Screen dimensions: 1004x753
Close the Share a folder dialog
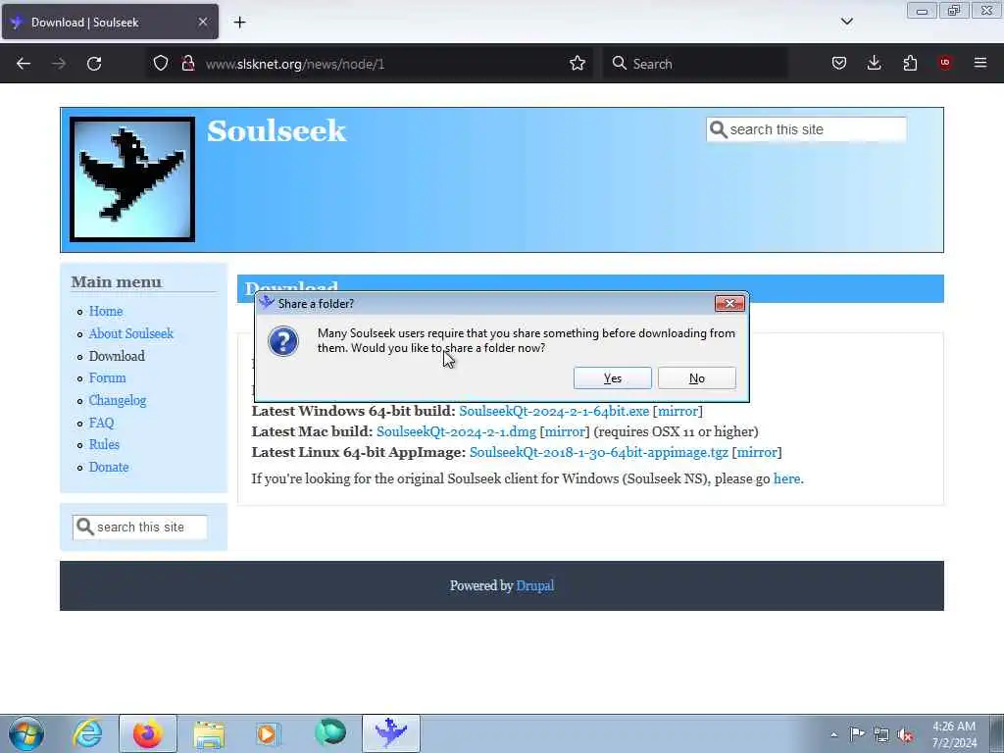click(729, 304)
